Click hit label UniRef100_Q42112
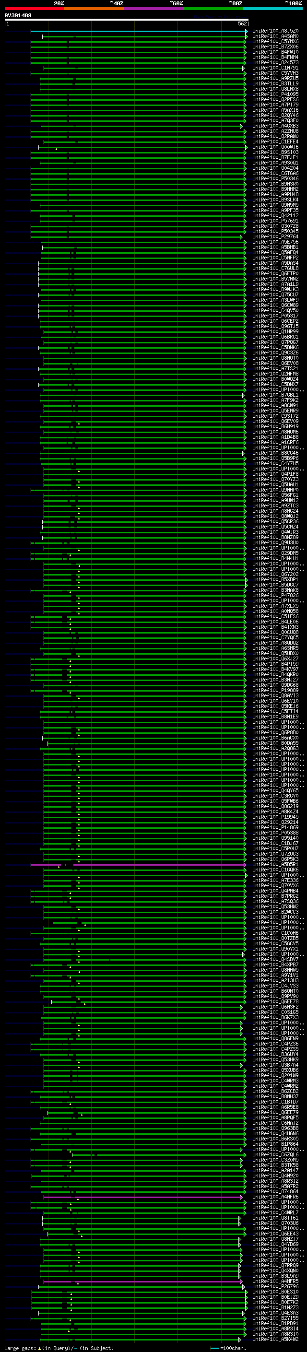 point(275,215)
